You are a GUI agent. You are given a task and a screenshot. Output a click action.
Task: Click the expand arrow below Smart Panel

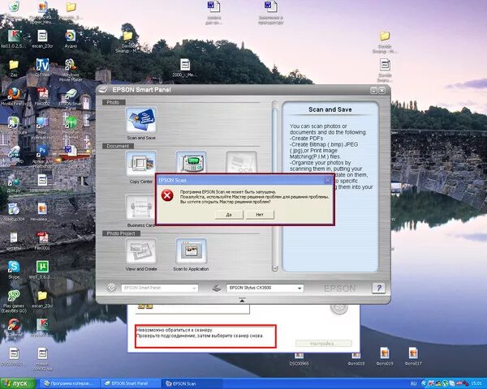point(242,301)
